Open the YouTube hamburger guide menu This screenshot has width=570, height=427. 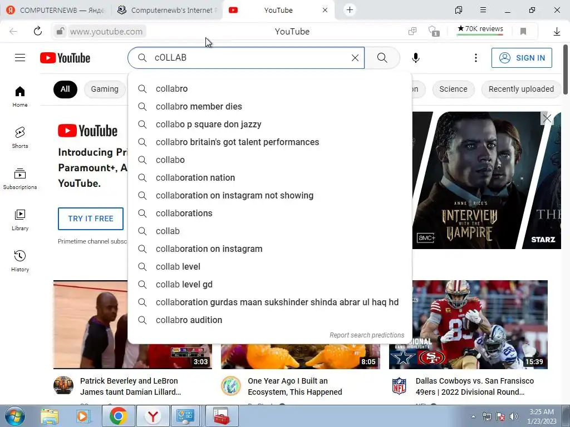[20, 58]
